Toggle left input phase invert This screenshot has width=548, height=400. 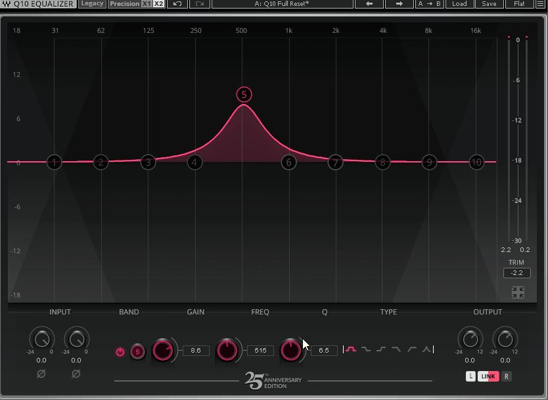[x=41, y=374]
